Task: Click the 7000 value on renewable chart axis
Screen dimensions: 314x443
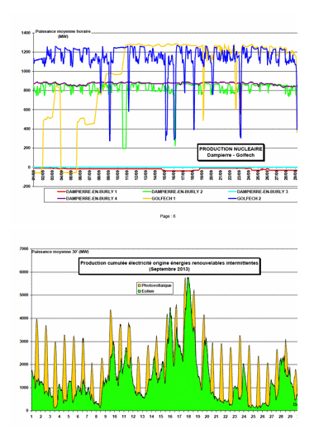Action: tap(24, 249)
